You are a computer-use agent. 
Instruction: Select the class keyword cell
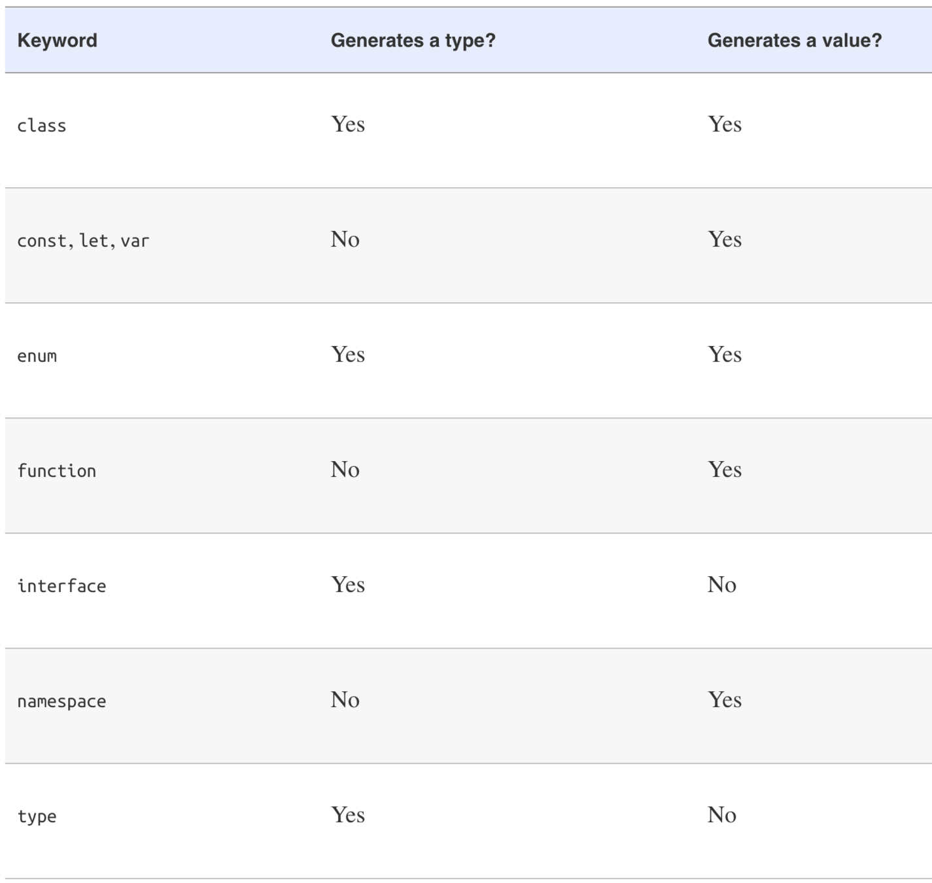42,126
